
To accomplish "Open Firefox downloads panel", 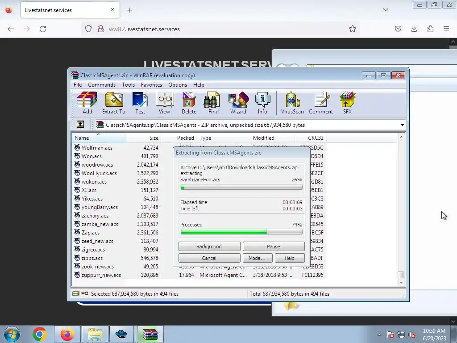I will pos(414,29).
